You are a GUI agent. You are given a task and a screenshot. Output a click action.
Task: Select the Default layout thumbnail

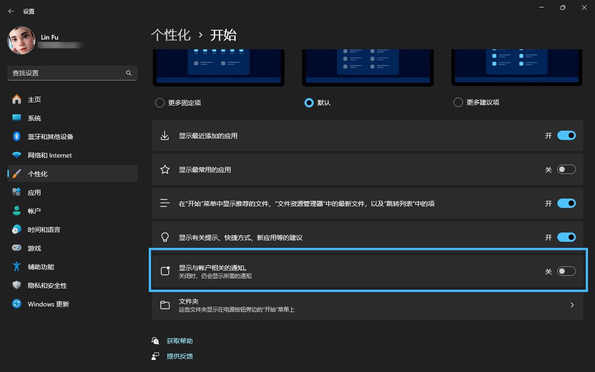(368, 67)
